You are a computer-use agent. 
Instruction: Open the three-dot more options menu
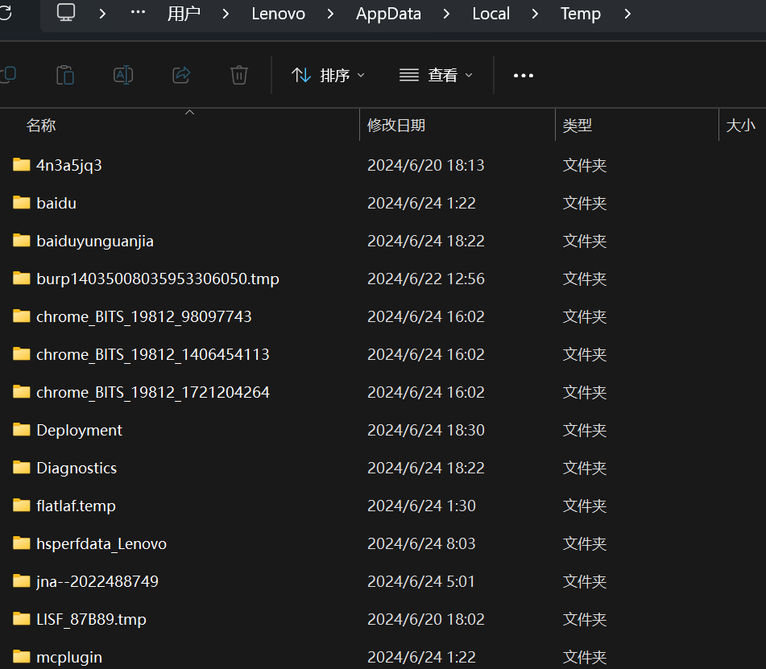[524, 75]
